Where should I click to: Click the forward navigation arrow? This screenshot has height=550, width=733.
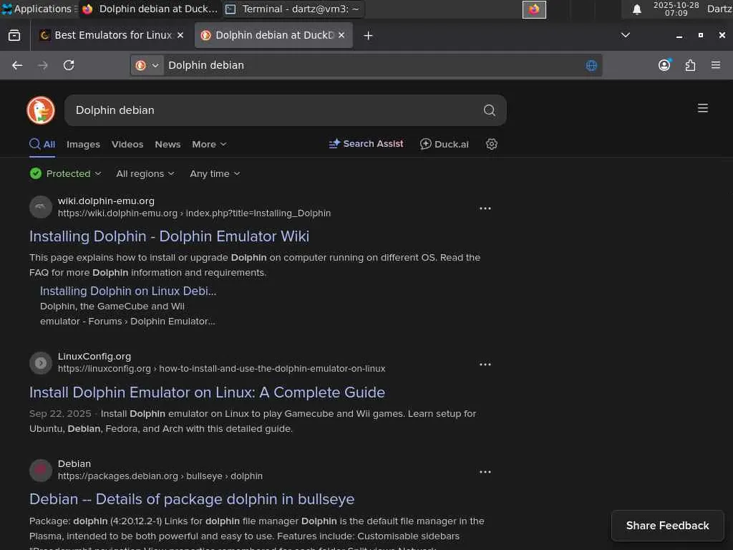[x=42, y=65]
